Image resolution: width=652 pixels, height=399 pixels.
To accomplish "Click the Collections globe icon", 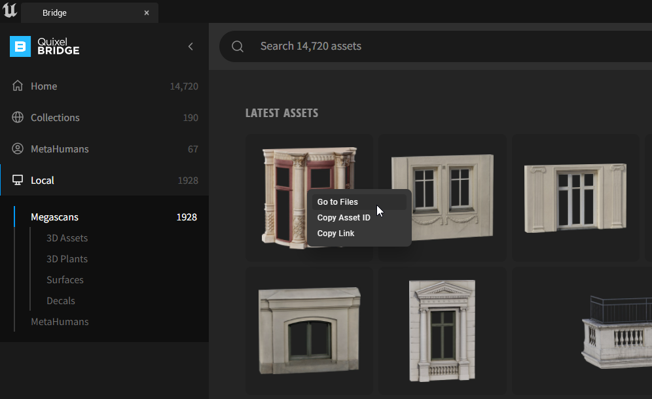I will pyautogui.click(x=18, y=118).
